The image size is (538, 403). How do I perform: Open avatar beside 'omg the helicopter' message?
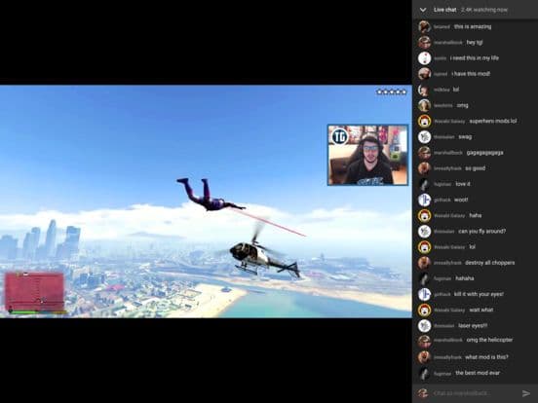tap(424, 341)
